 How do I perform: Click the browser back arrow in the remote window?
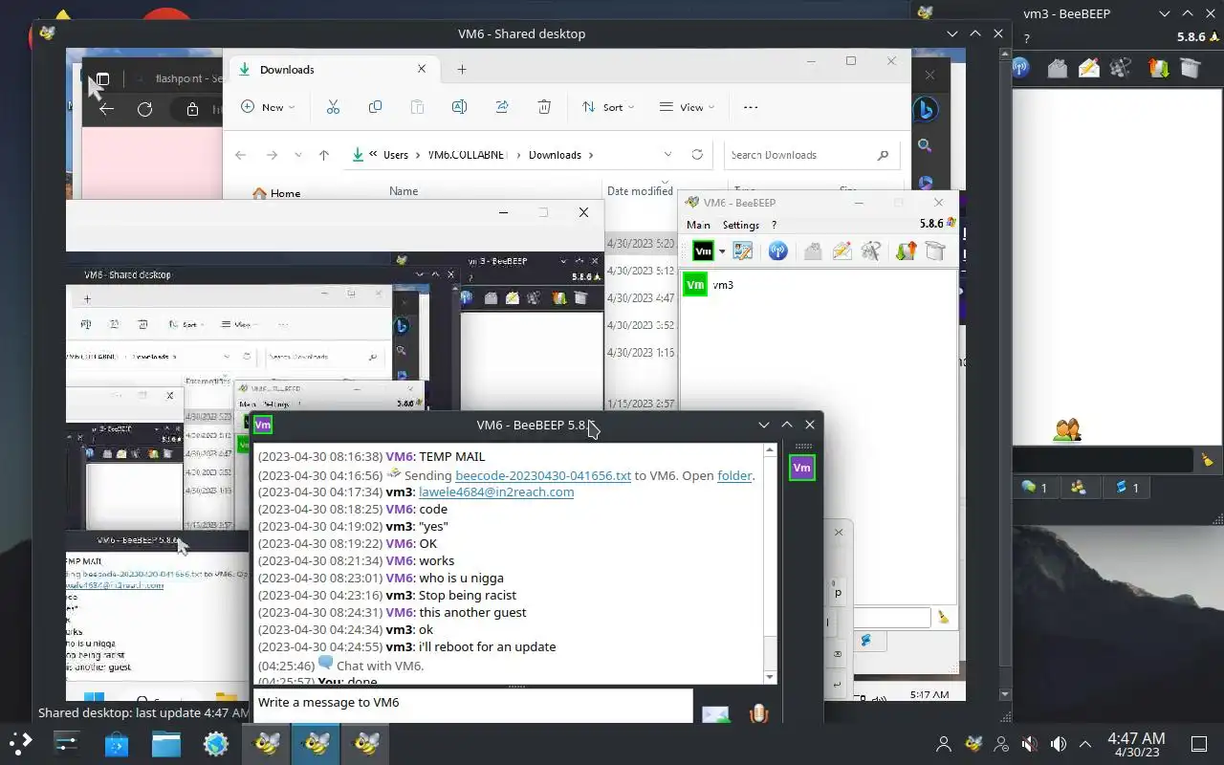(106, 109)
